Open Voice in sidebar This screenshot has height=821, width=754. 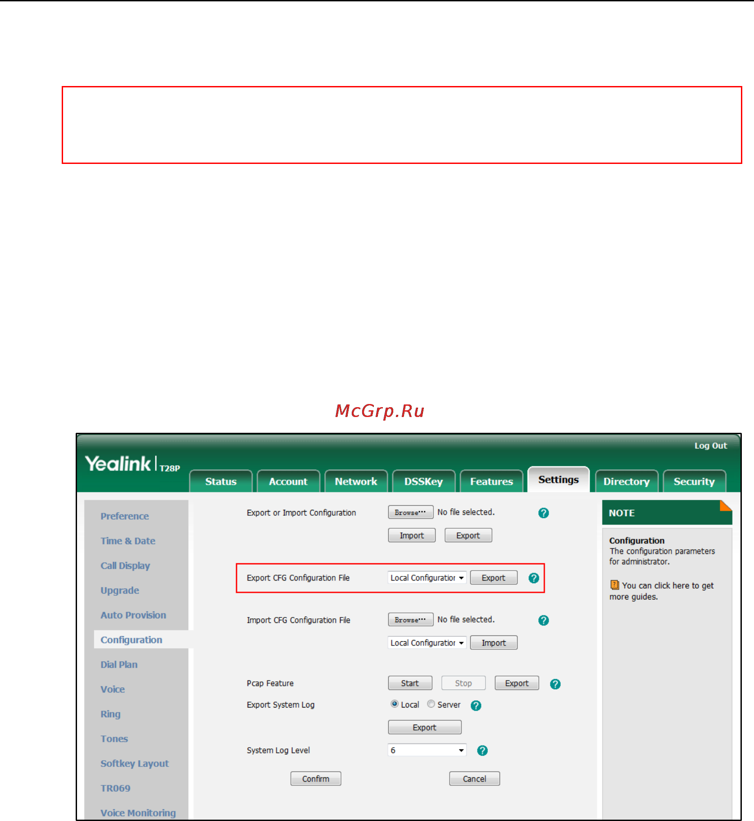[113, 689]
